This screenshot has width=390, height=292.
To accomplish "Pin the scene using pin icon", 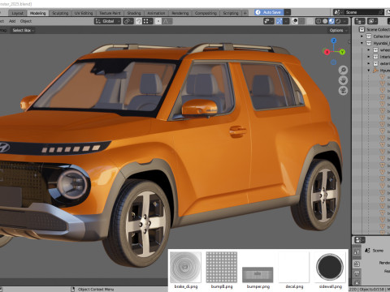I will click(x=381, y=12).
